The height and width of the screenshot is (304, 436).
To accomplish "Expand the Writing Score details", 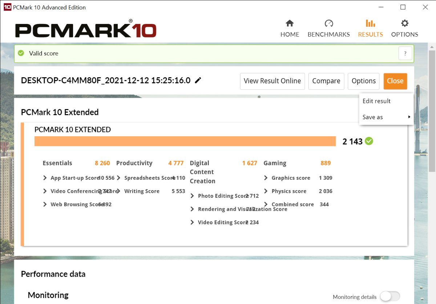I will 119,191.
